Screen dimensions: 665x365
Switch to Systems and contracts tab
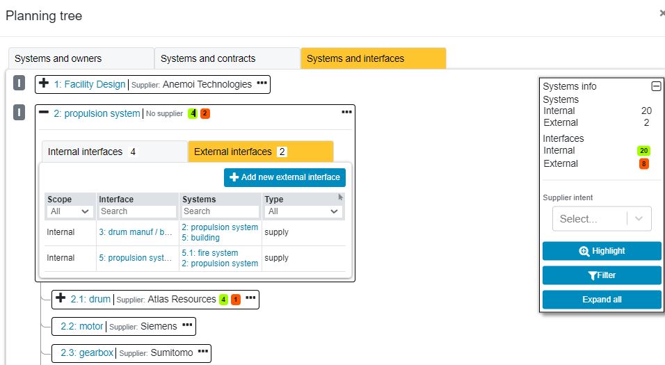227,58
